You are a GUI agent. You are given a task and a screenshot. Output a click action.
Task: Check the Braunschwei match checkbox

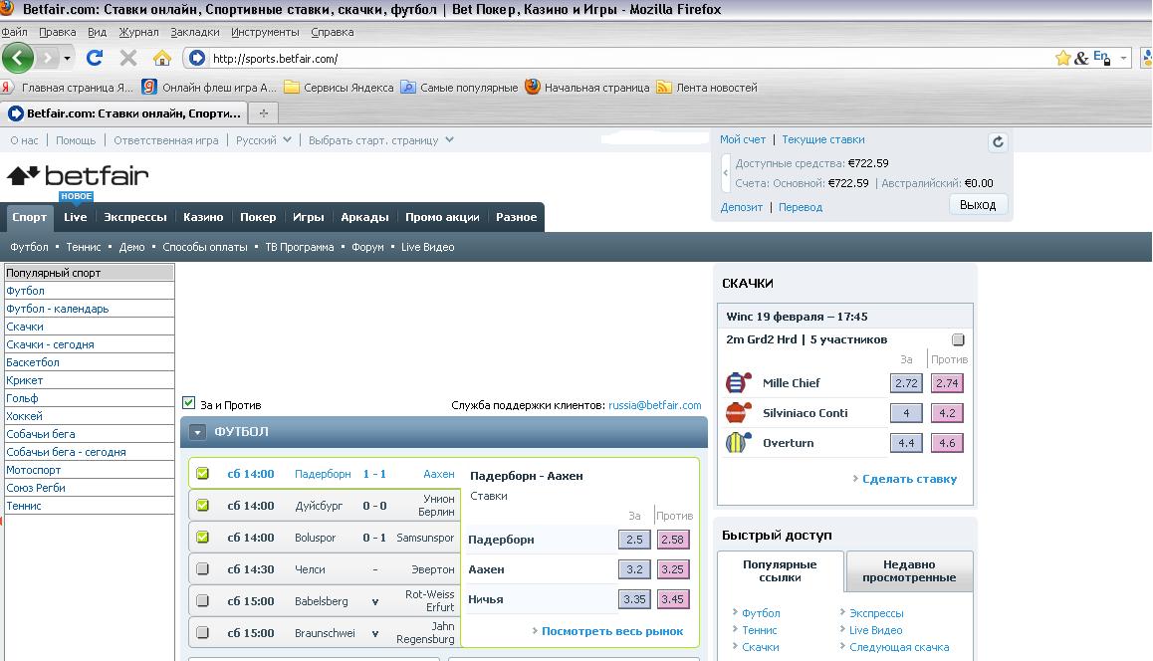202,632
